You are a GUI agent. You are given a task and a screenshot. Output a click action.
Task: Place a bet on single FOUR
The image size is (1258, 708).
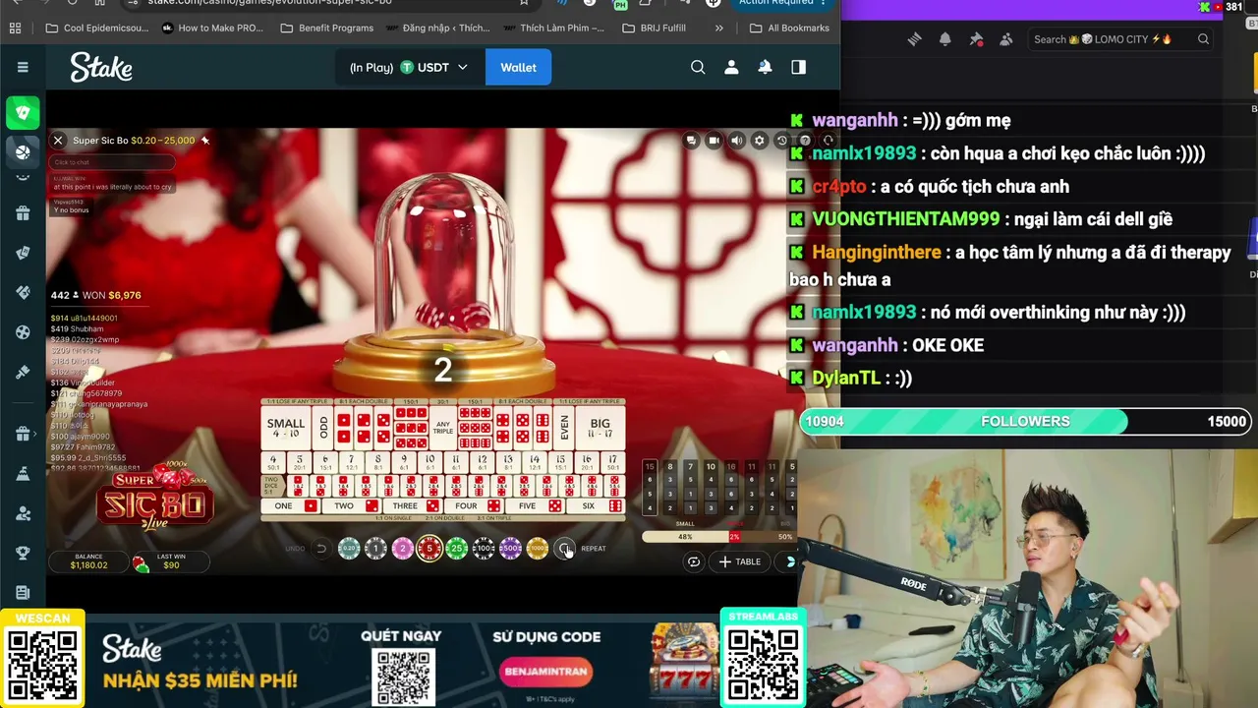pyautogui.click(x=474, y=506)
